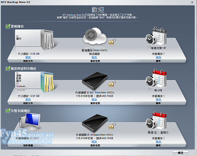
Task: Click the colored folder icon in file backup row
Action: pyautogui.click(x=47, y=82)
